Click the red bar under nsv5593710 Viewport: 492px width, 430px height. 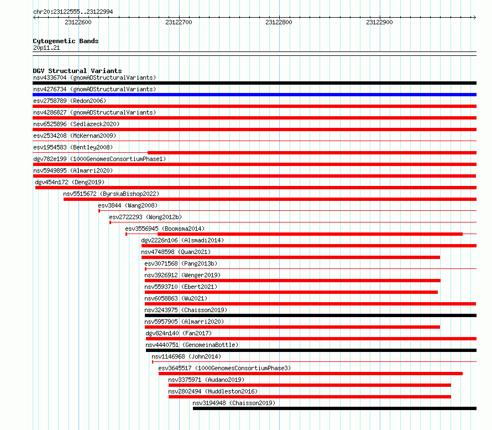291,292
